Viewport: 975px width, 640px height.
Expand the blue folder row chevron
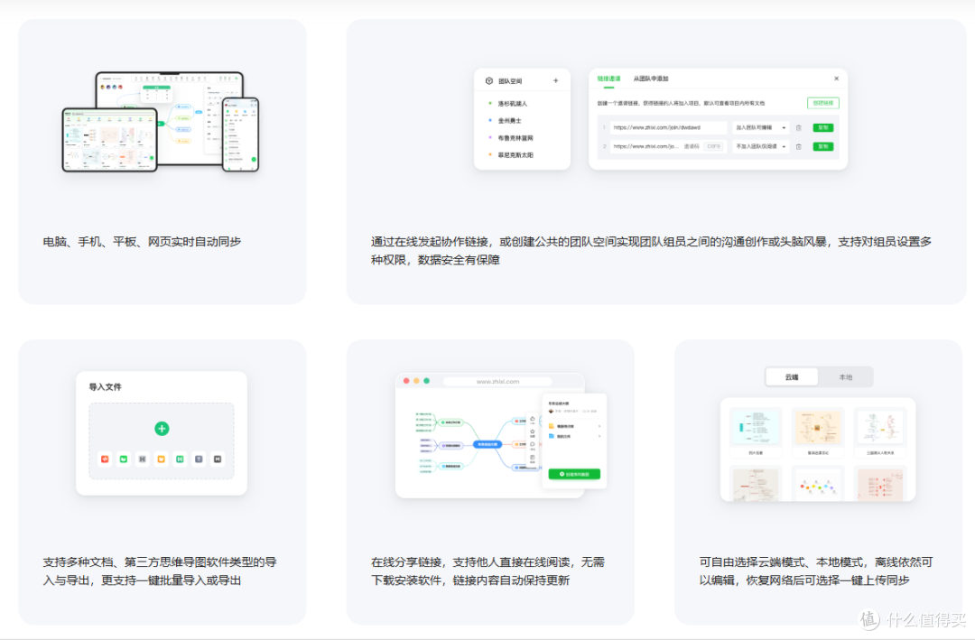(x=599, y=436)
